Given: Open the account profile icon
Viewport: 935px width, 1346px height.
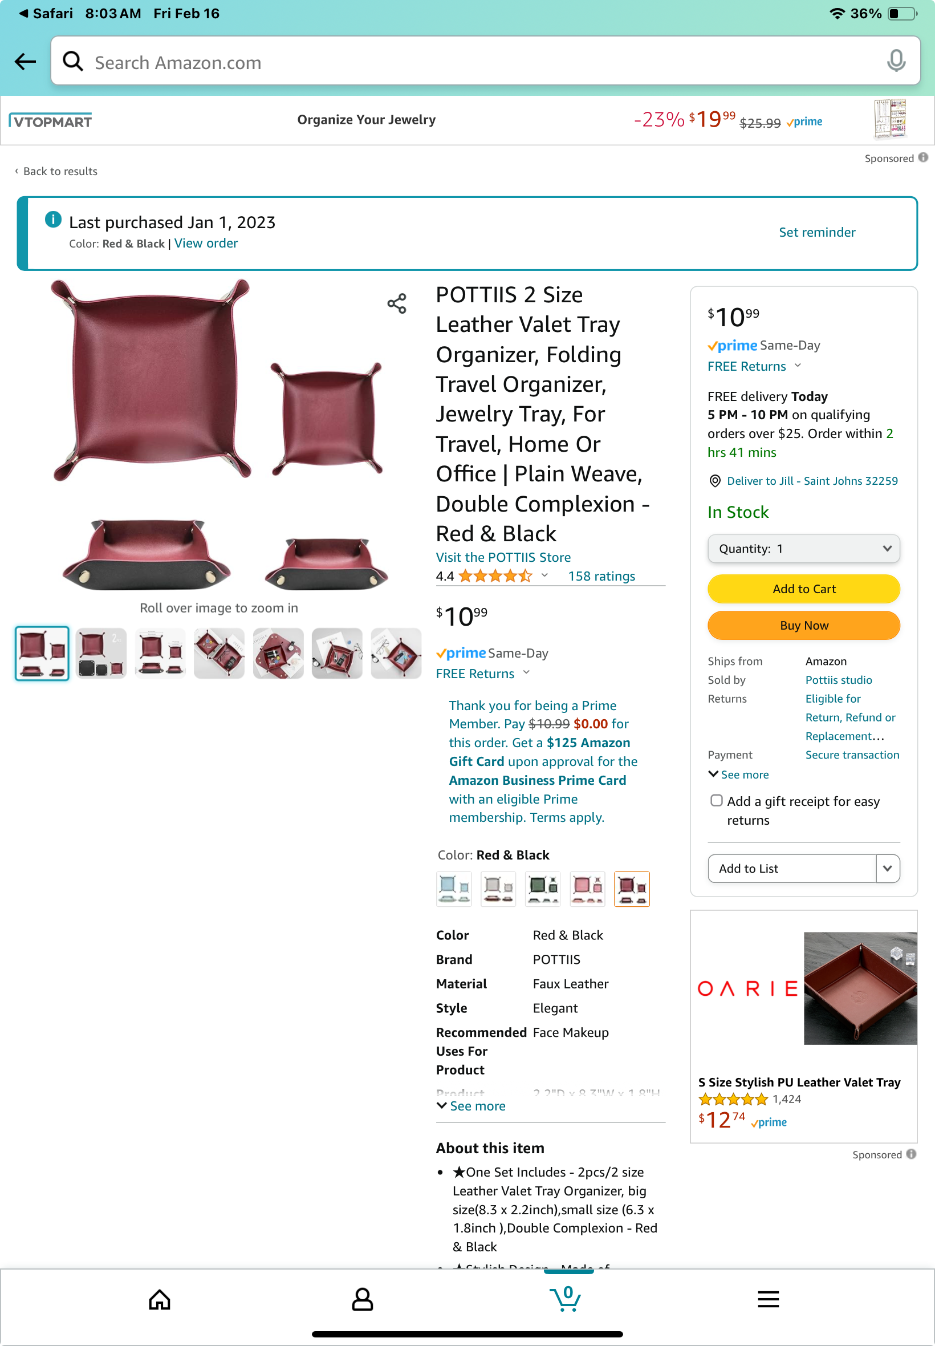Looking at the screenshot, I should point(362,1299).
